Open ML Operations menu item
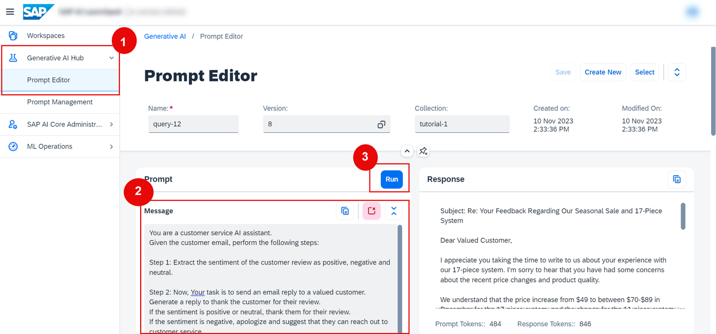This screenshot has width=716, height=334. (x=60, y=146)
